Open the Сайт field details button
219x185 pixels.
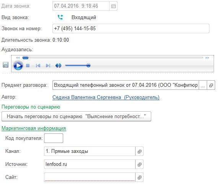click(139, 177)
